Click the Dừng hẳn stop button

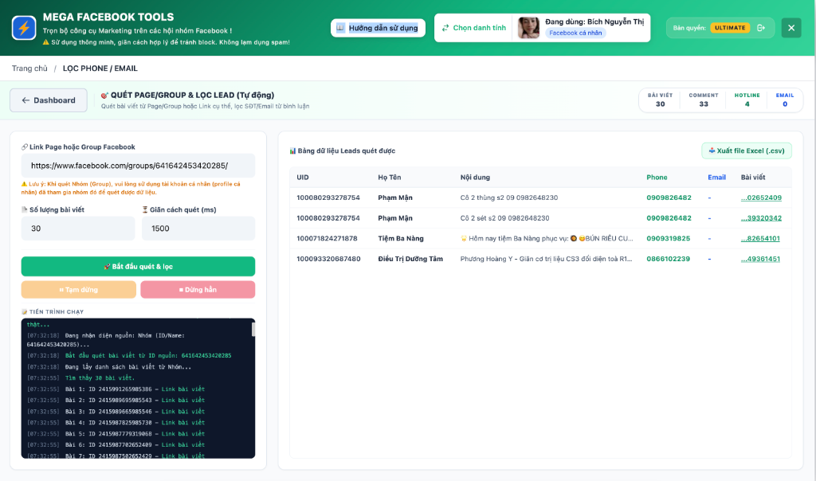coord(198,290)
